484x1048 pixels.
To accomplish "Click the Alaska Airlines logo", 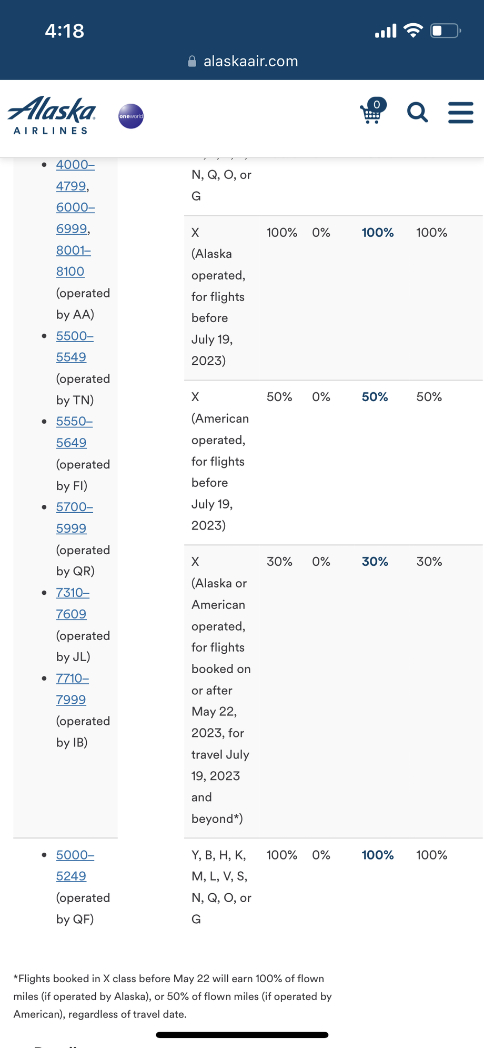I will [52, 115].
